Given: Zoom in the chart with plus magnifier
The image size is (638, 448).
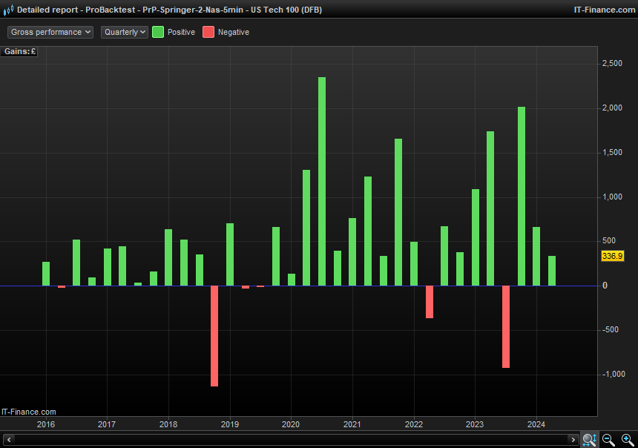Looking at the screenshot, I should click(628, 440).
